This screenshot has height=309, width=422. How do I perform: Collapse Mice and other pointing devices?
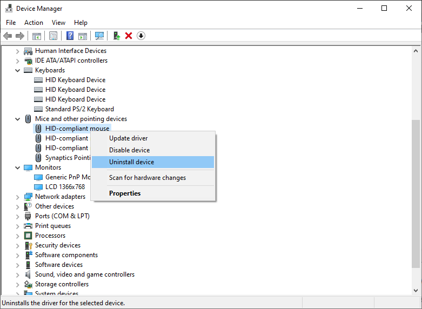[17, 119]
